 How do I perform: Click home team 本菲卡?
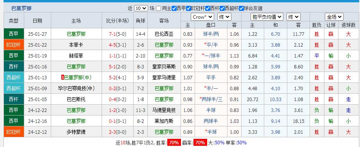[76, 45]
